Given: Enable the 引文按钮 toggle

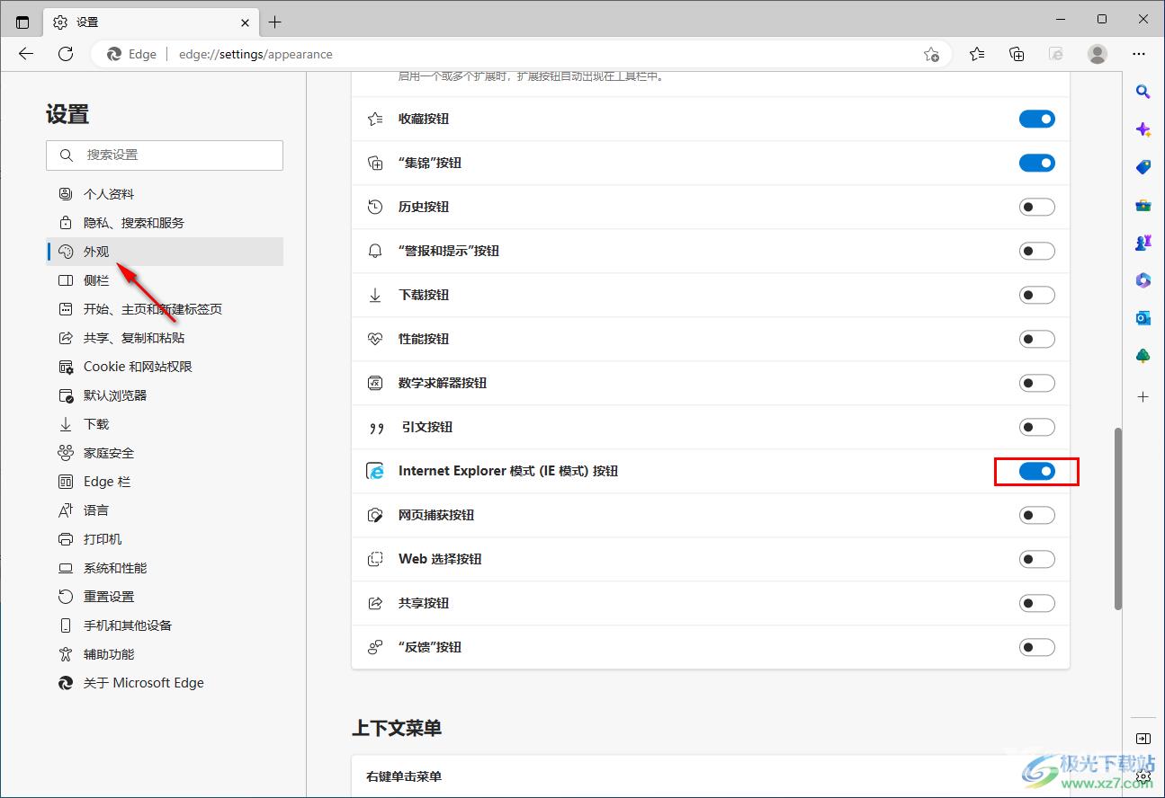Looking at the screenshot, I should [x=1036, y=427].
